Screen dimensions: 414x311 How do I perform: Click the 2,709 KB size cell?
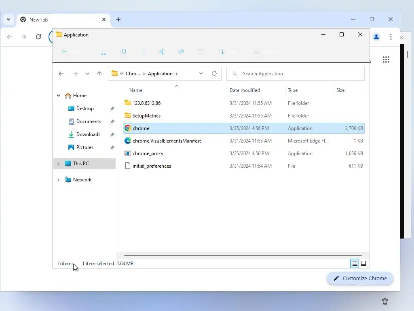[354, 128]
